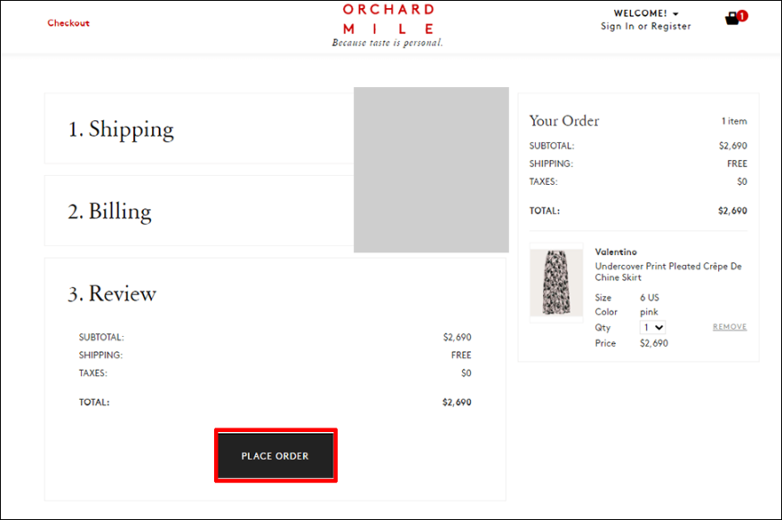Image resolution: width=782 pixels, height=520 pixels.
Task: Click the Welcome! account menu label
Action: coord(640,13)
